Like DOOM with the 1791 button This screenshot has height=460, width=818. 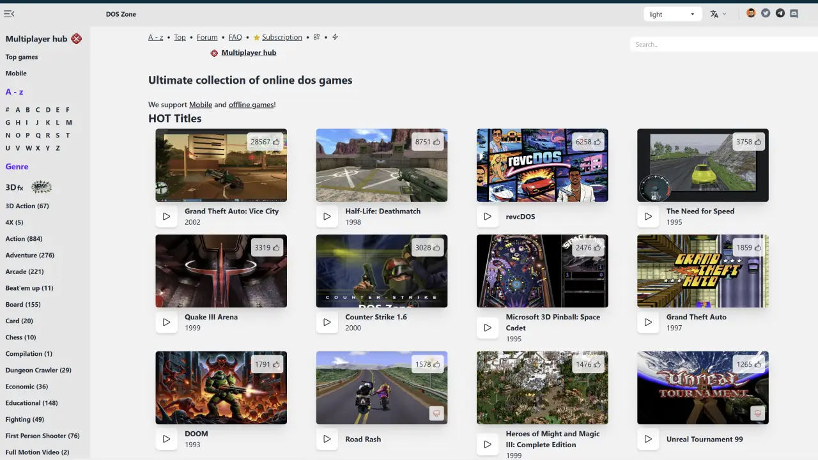click(x=267, y=364)
